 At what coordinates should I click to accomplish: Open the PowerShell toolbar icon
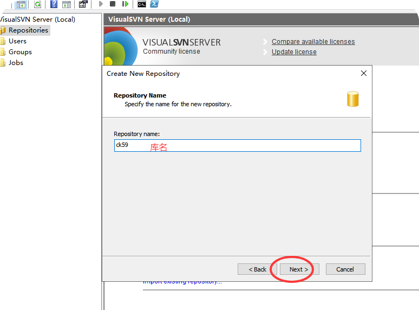(154, 4)
